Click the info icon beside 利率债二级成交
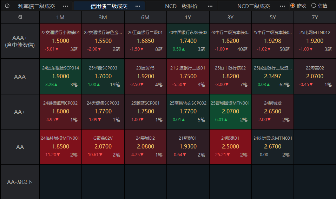The height and width of the screenshot is (199, 336). (7, 6)
